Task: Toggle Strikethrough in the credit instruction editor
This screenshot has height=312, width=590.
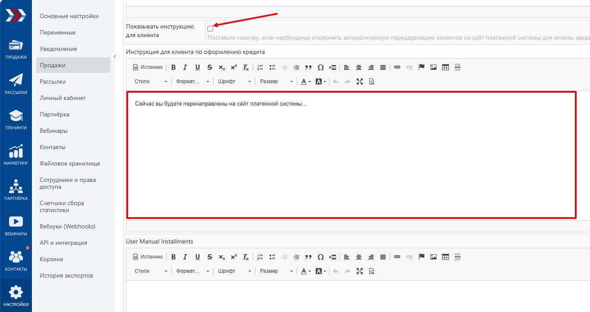Action: pyautogui.click(x=210, y=67)
